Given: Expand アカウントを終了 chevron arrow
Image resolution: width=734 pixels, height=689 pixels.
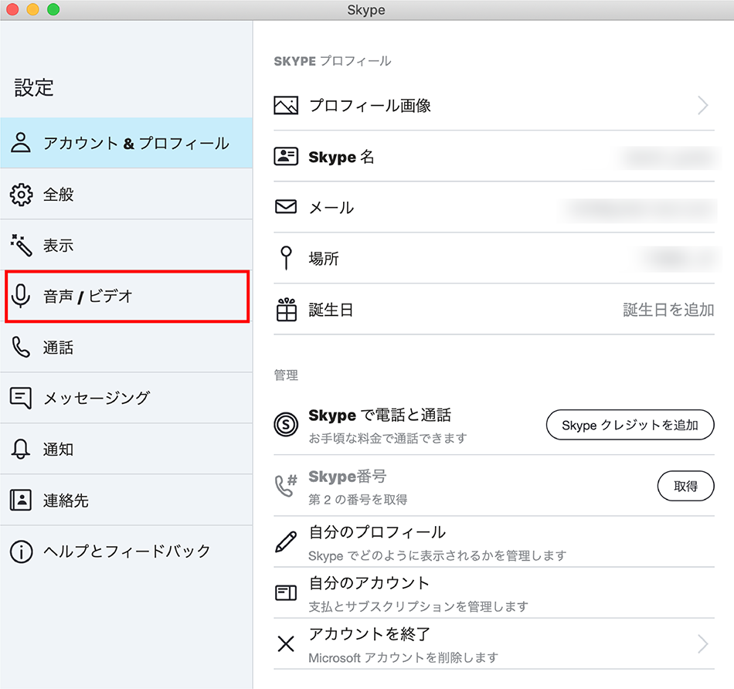Looking at the screenshot, I should (702, 644).
